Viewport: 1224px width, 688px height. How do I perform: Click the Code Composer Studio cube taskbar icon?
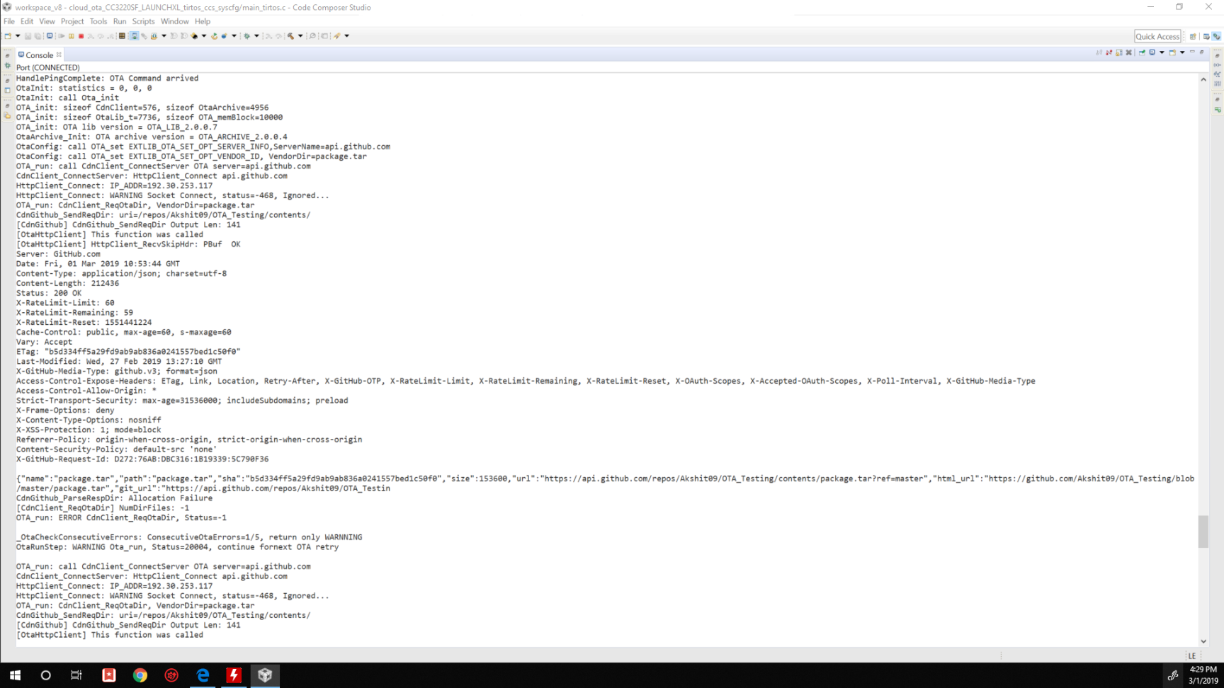click(265, 675)
